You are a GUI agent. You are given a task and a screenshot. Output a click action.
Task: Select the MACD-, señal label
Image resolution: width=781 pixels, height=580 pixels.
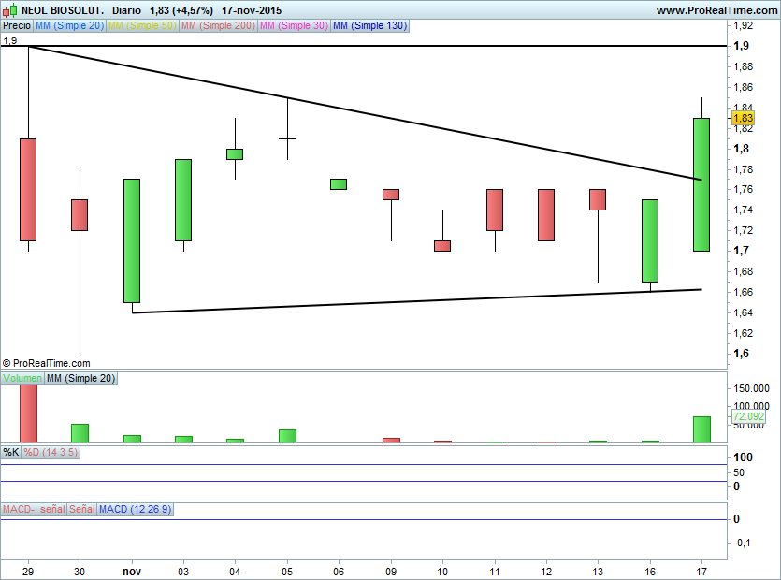(x=34, y=509)
